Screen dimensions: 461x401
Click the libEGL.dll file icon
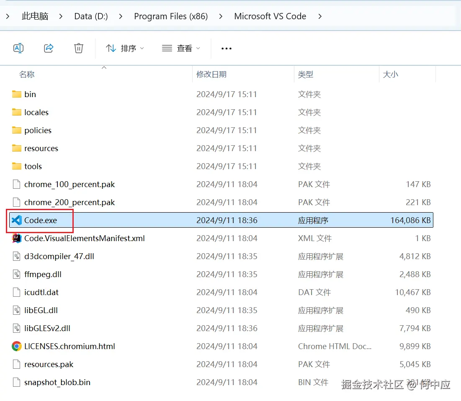(x=16, y=310)
